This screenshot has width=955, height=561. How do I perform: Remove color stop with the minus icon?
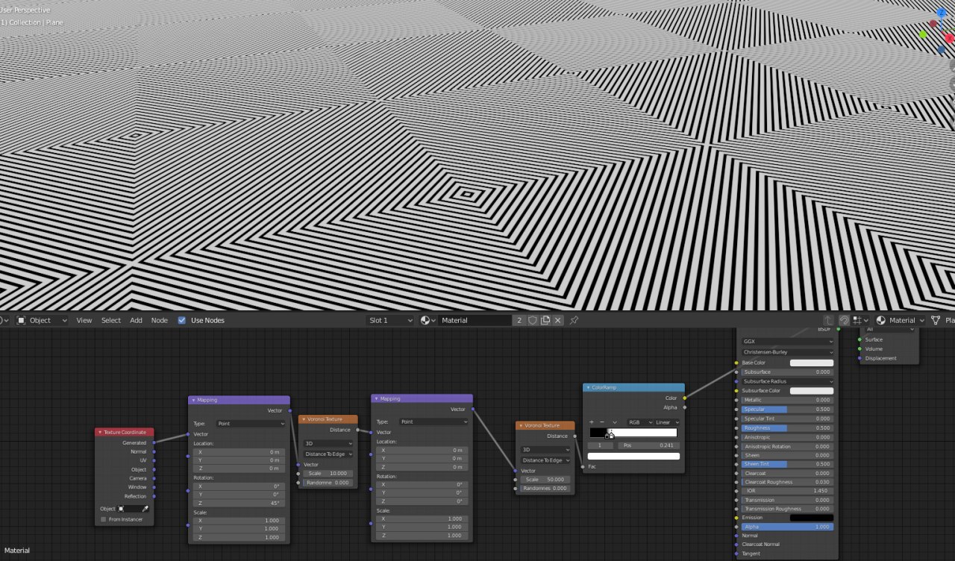pyautogui.click(x=602, y=422)
